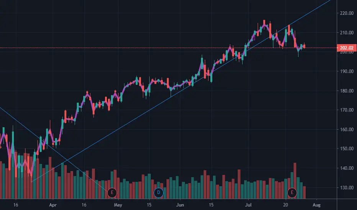Viewport: 357px width, 210px height.
Task: Click the earnings E marker near May
Action: pos(112,192)
